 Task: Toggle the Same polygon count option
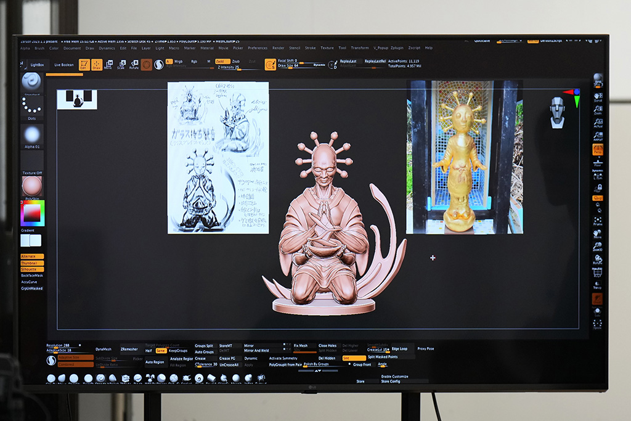pos(161,351)
